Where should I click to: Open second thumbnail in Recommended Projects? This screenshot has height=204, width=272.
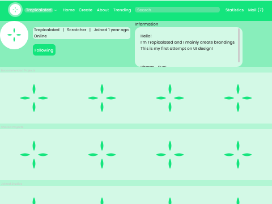point(102,98)
